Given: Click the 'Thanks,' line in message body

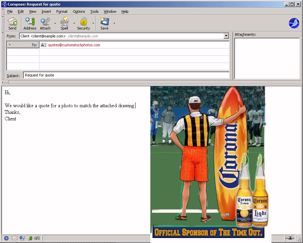Looking at the screenshot, I should (x=13, y=112).
